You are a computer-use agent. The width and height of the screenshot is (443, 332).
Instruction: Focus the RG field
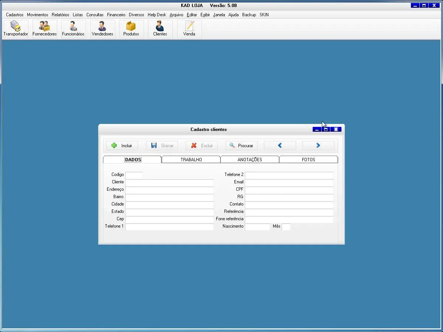(x=289, y=197)
